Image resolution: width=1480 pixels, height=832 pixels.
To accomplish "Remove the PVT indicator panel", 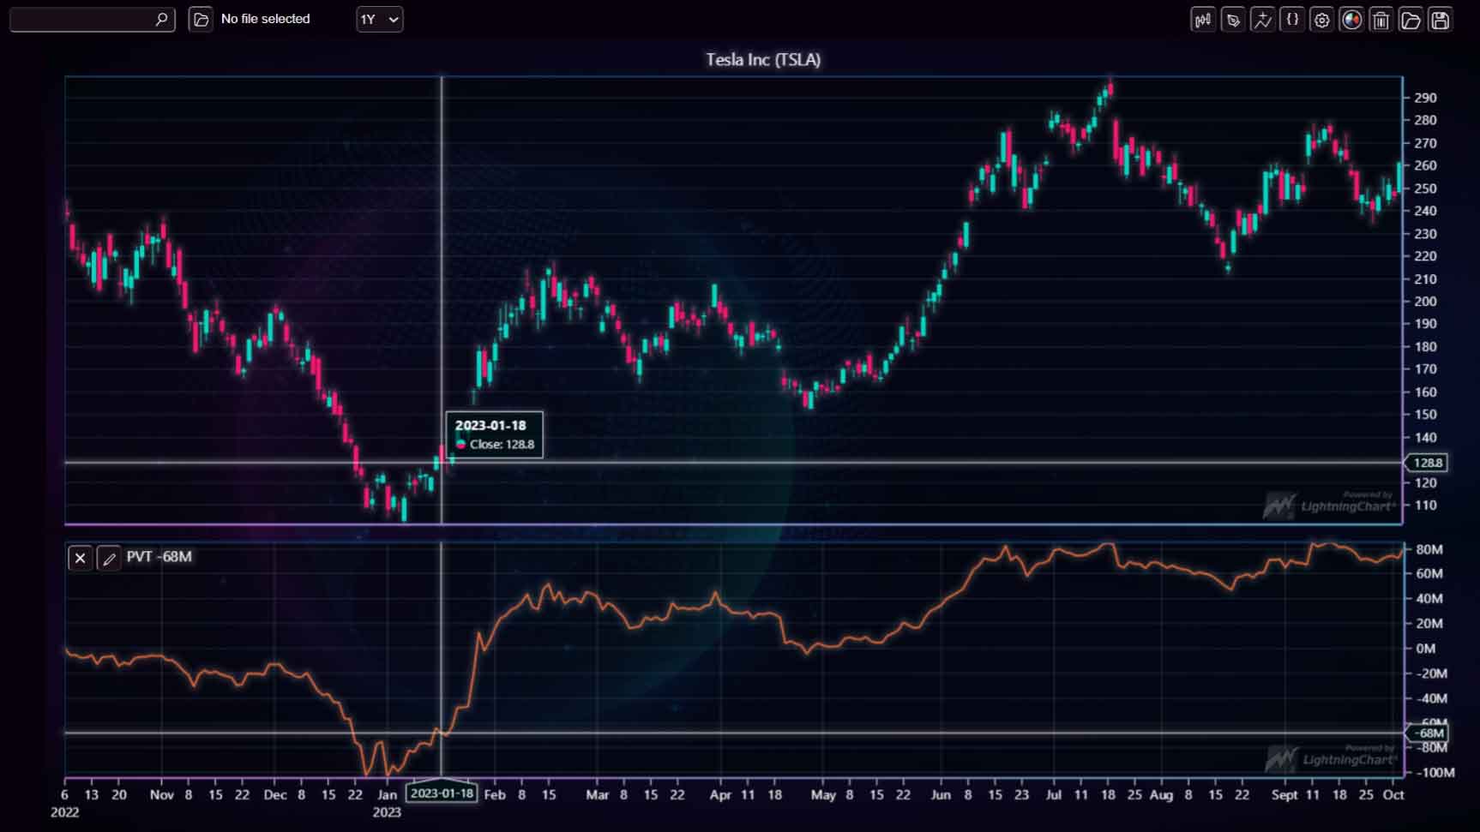I will click(80, 558).
